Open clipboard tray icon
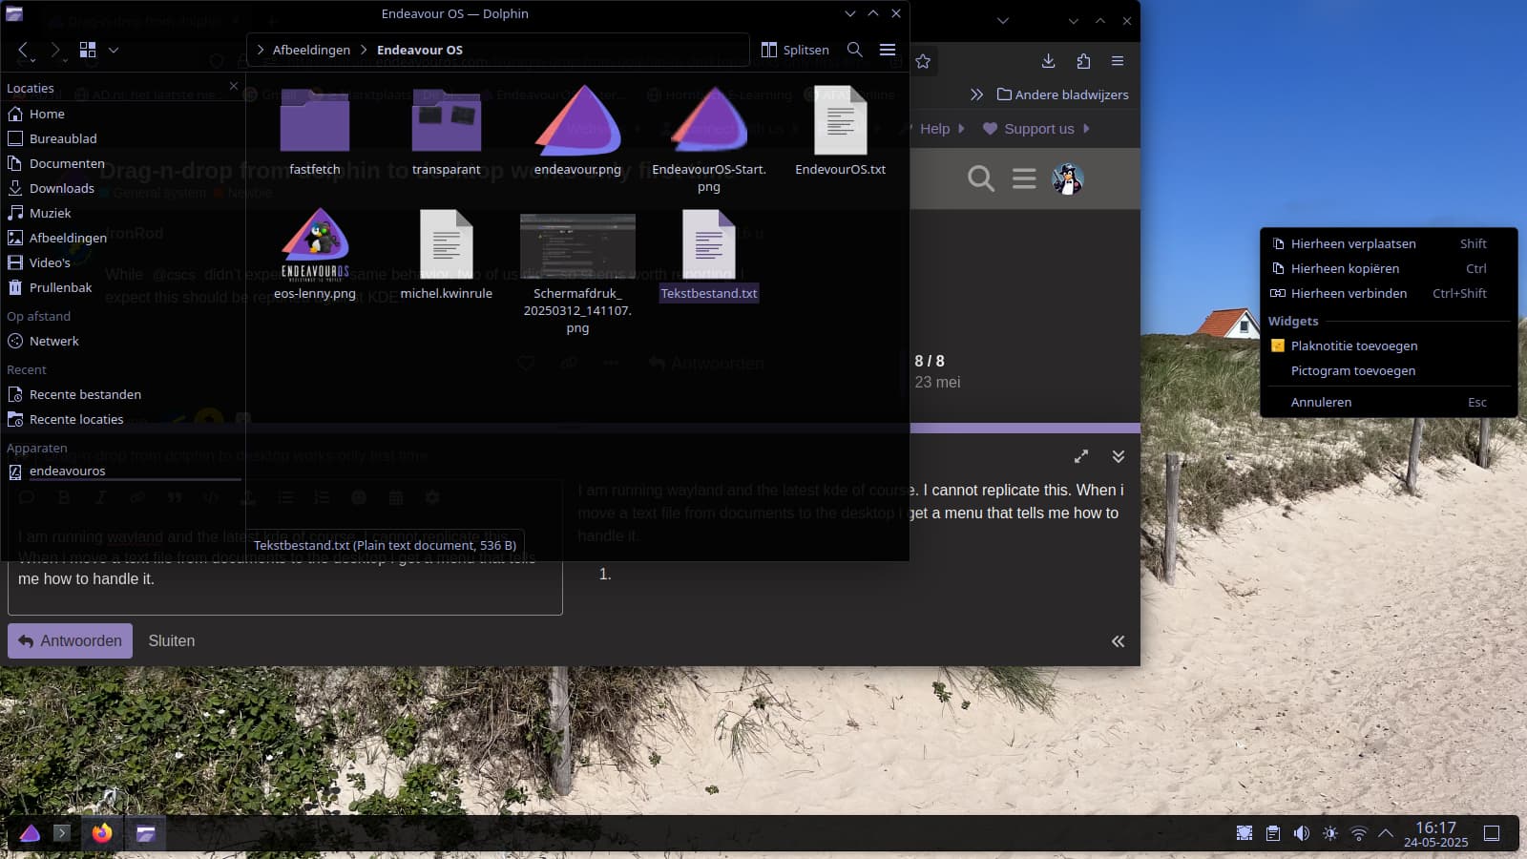Viewport: 1527px width, 859px height. pos(1272,833)
